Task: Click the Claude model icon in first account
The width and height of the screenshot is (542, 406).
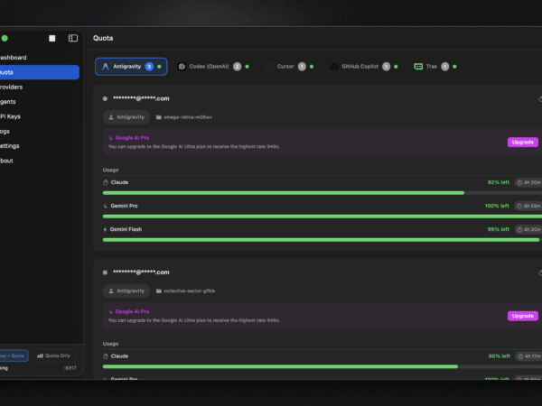Action: [x=106, y=182]
